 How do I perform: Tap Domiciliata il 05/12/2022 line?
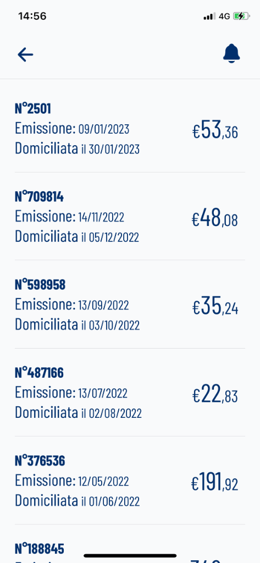coord(77,236)
